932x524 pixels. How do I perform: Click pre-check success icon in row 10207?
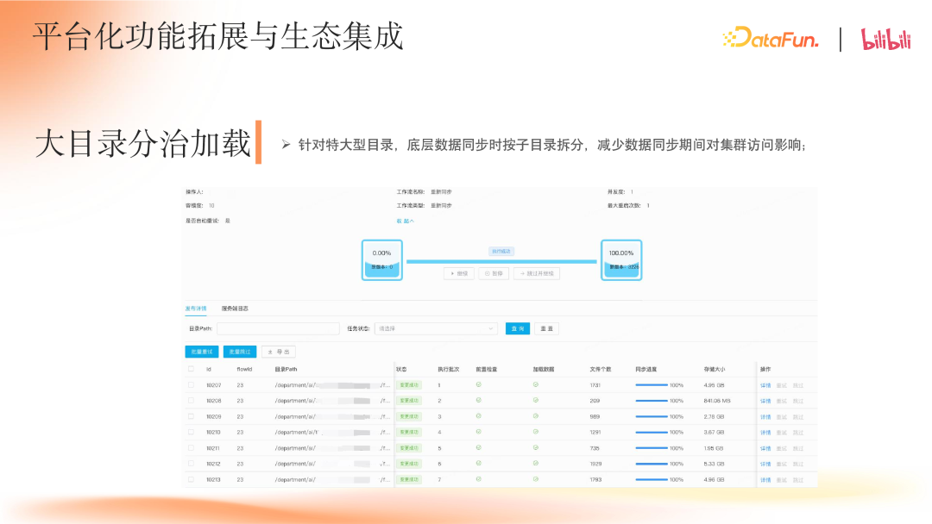pos(478,384)
